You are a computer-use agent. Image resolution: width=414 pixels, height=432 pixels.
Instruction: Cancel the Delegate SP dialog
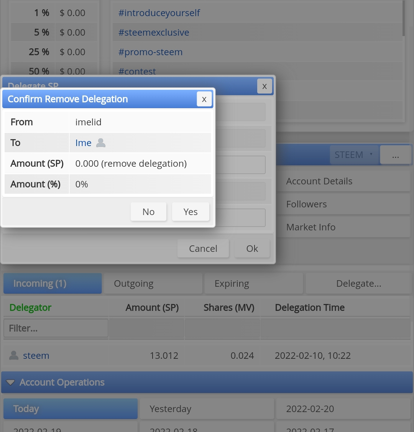[x=203, y=248]
